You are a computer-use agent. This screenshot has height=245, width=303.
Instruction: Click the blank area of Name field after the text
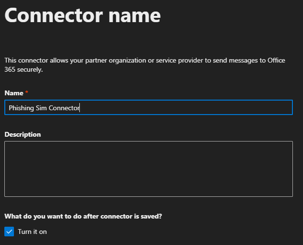click(186, 107)
